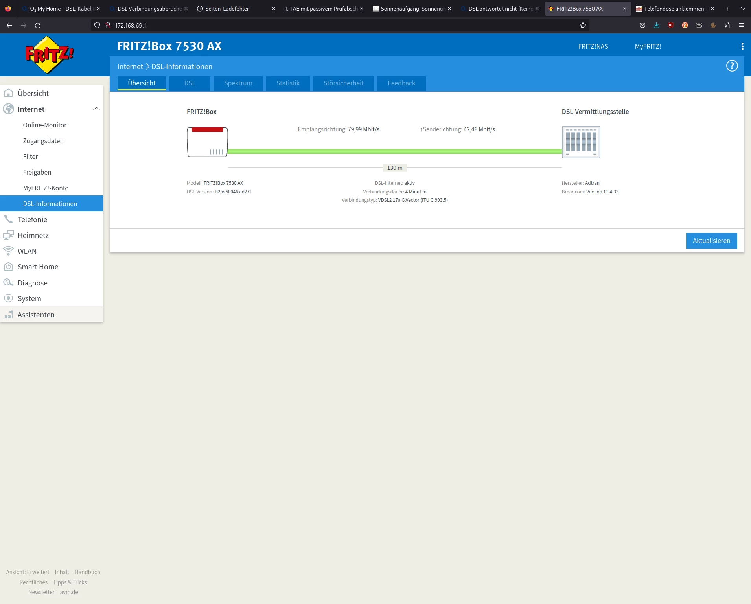Click the 130 m line length label

395,168
